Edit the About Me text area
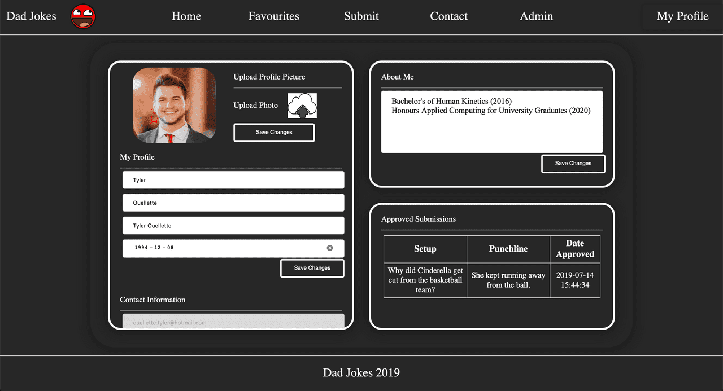Screen dimensions: 723x391 click(491, 130)
